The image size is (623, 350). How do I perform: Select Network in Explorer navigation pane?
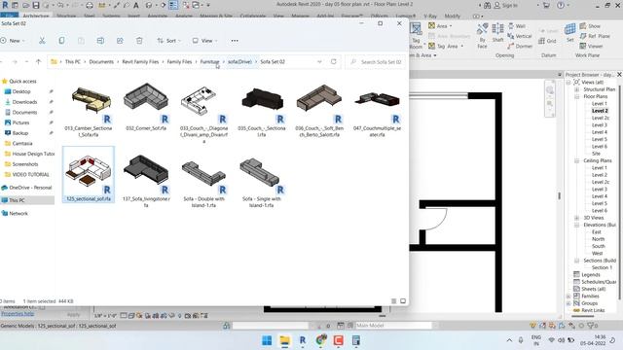[18, 214]
